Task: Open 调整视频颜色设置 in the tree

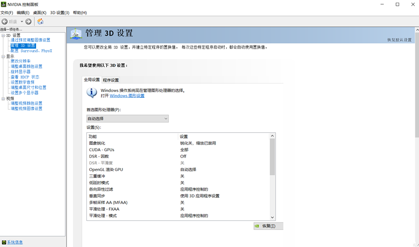Action: point(27,103)
